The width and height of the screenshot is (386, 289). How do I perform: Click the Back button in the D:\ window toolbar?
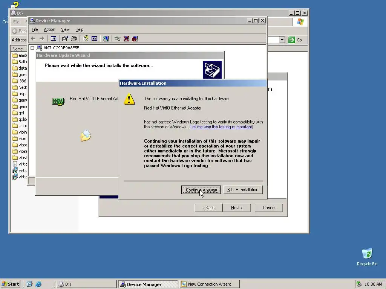(19, 31)
